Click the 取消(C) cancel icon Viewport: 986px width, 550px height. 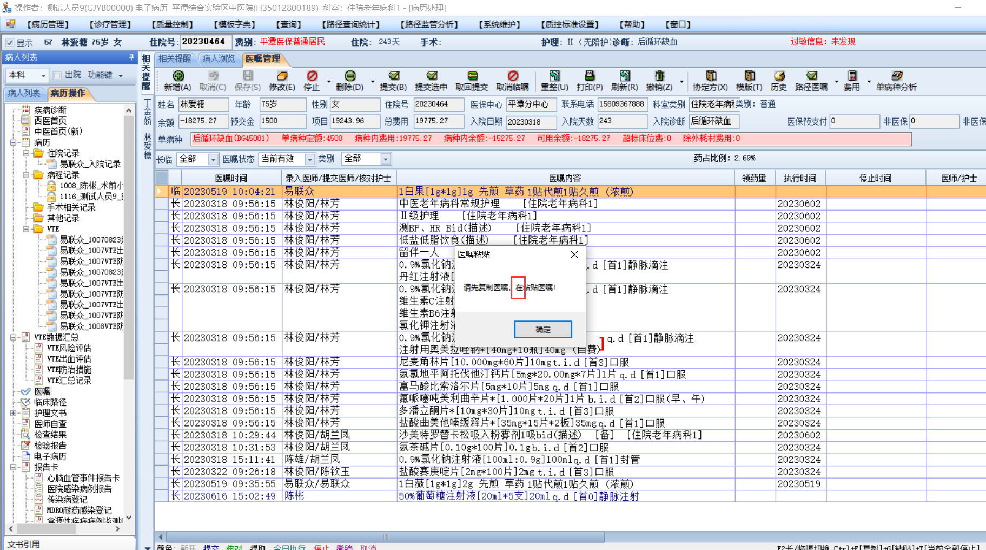click(x=213, y=76)
